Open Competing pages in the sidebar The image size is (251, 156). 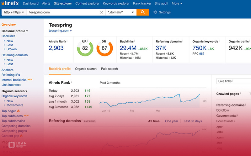[14, 131]
